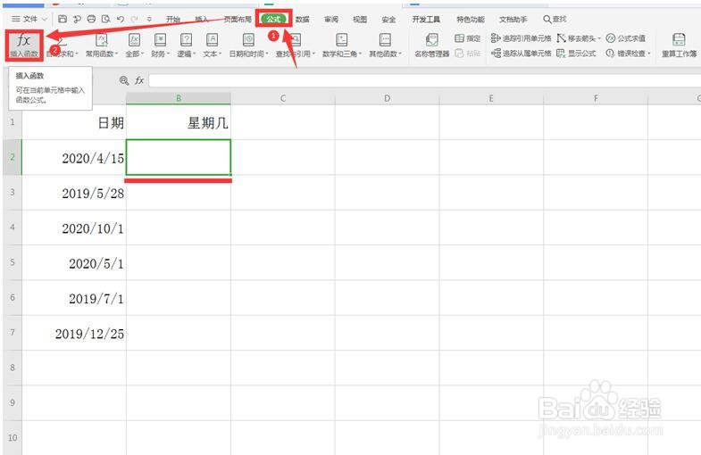Switch to the 数据 tab

click(x=303, y=20)
